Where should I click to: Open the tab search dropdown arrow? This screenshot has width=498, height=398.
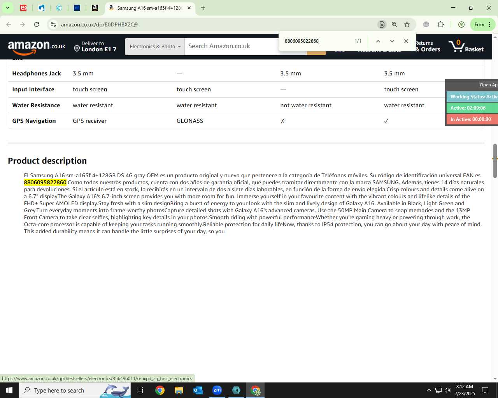(7, 8)
